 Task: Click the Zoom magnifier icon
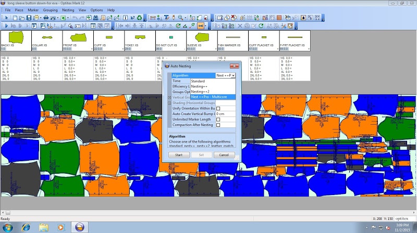[180, 18]
